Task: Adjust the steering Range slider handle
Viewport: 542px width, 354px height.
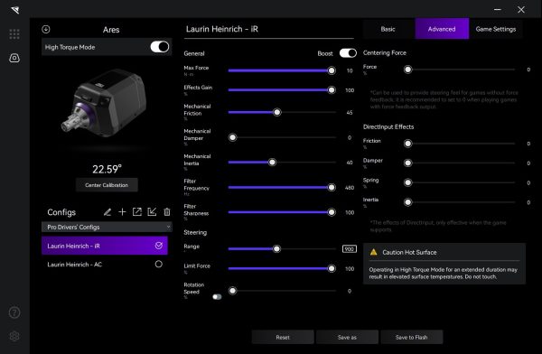Action: pyautogui.click(x=276, y=249)
